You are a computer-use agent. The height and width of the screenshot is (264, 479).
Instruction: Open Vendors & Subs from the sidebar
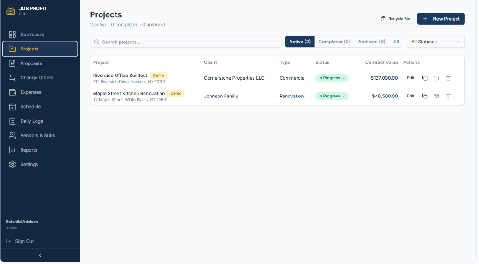[40, 136]
